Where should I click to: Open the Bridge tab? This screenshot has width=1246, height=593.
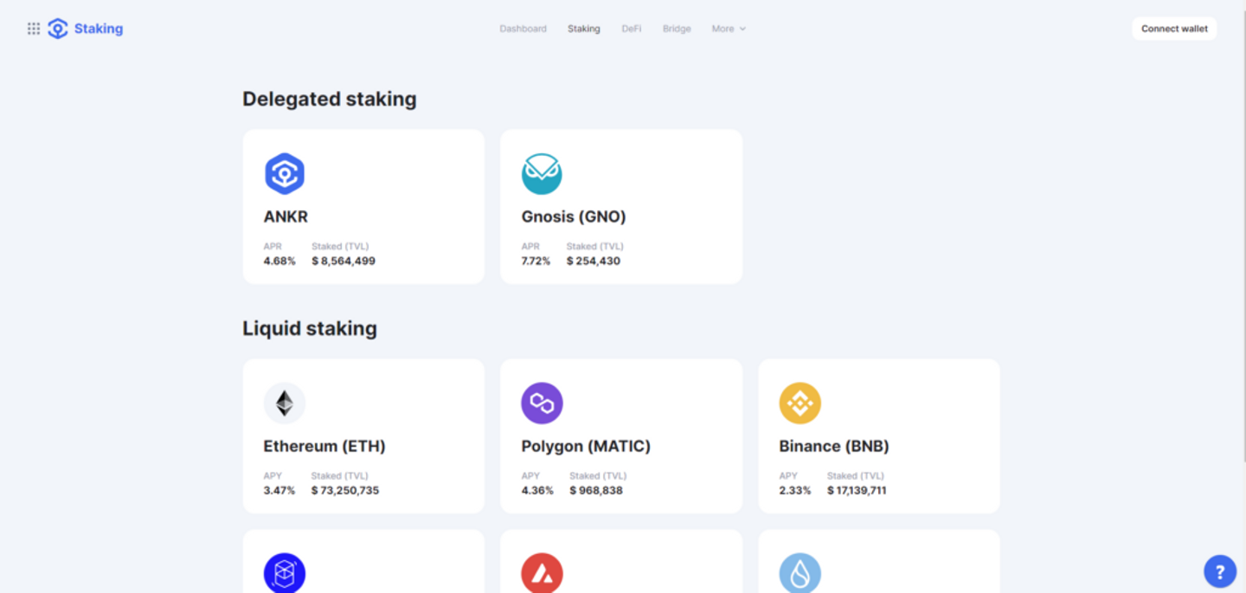pyautogui.click(x=677, y=29)
